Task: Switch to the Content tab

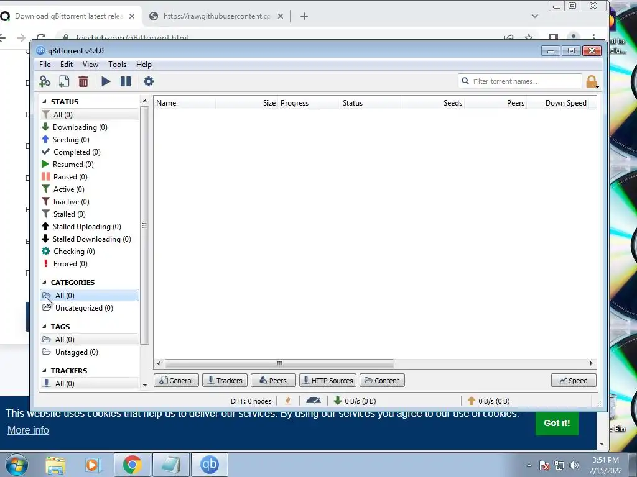Action: tap(382, 381)
